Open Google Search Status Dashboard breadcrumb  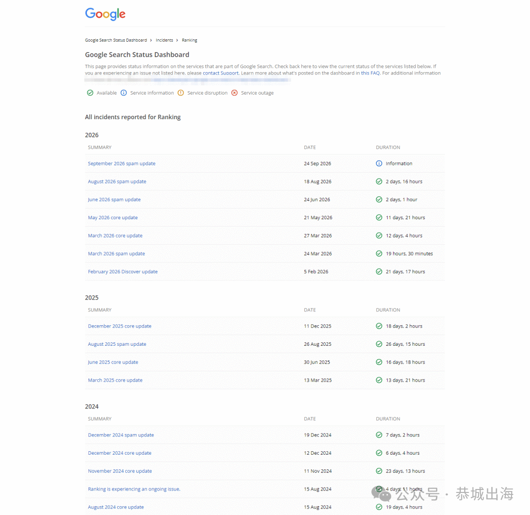116,40
